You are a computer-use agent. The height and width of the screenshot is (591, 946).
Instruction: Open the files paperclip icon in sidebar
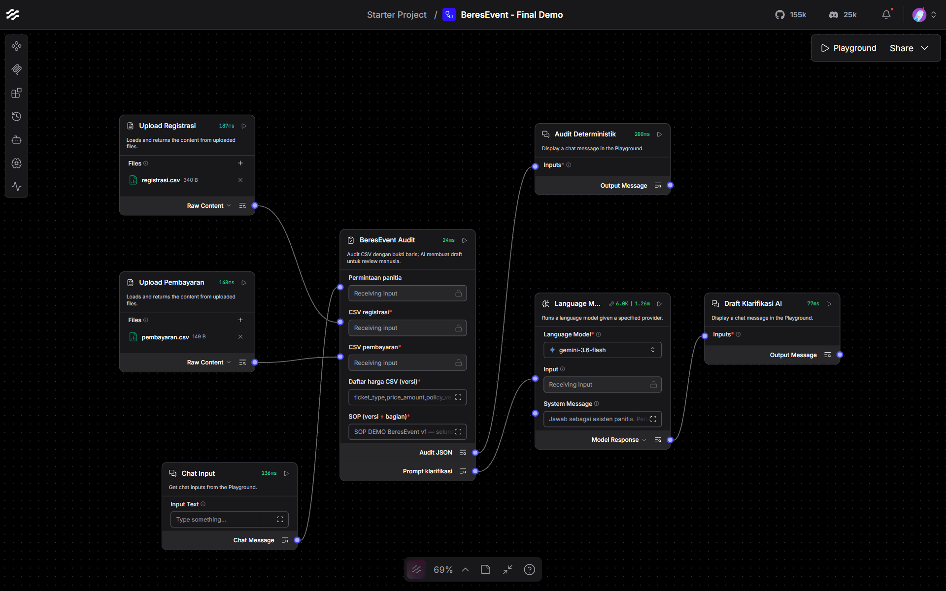coord(16,69)
